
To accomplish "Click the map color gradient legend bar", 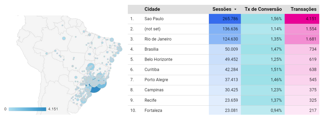I will point(27,109).
